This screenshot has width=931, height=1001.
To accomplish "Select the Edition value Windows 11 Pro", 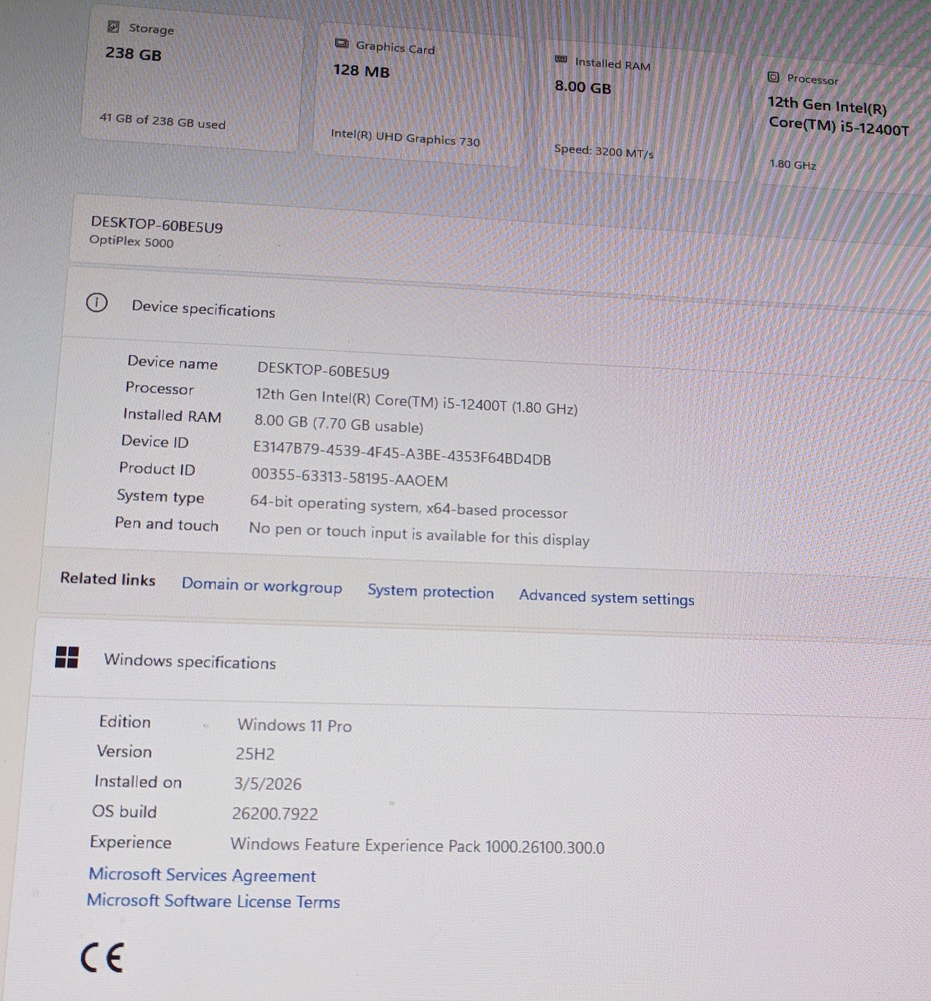I will coord(294,725).
